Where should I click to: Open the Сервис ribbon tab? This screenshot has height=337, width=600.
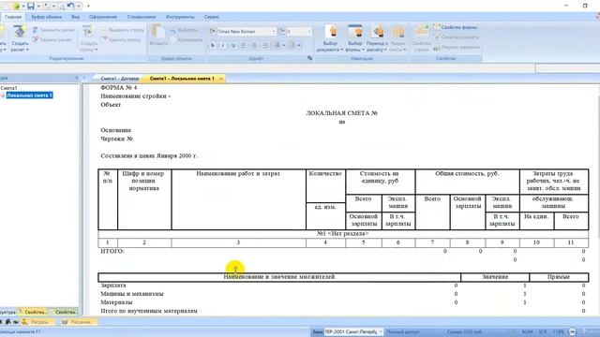click(212, 17)
